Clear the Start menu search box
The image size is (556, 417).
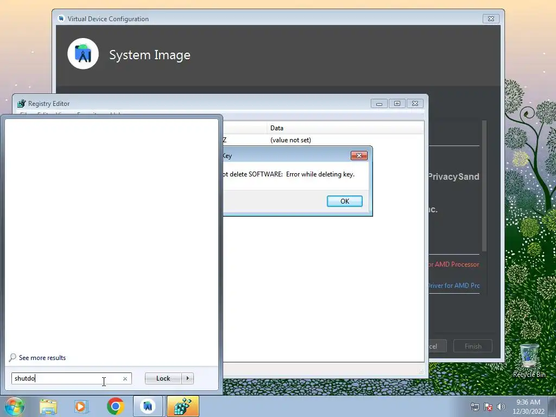tap(125, 378)
